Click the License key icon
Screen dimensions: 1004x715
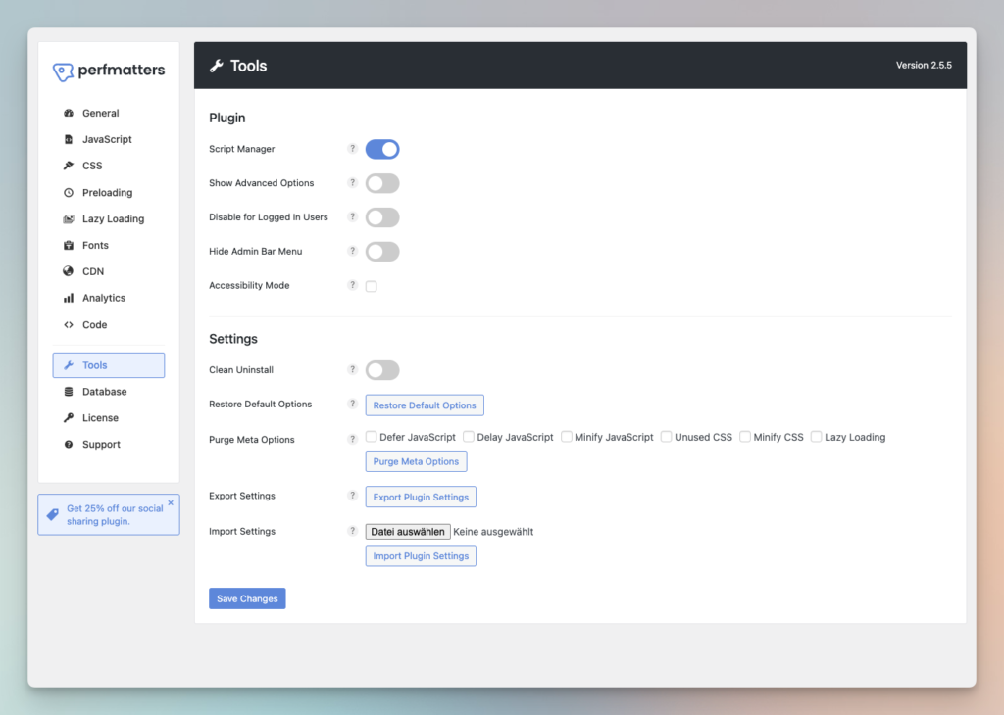69,417
